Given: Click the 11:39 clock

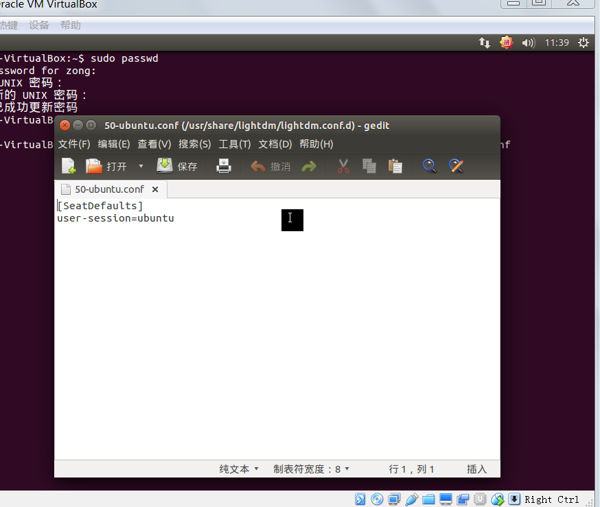Looking at the screenshot, I should 557,43.
